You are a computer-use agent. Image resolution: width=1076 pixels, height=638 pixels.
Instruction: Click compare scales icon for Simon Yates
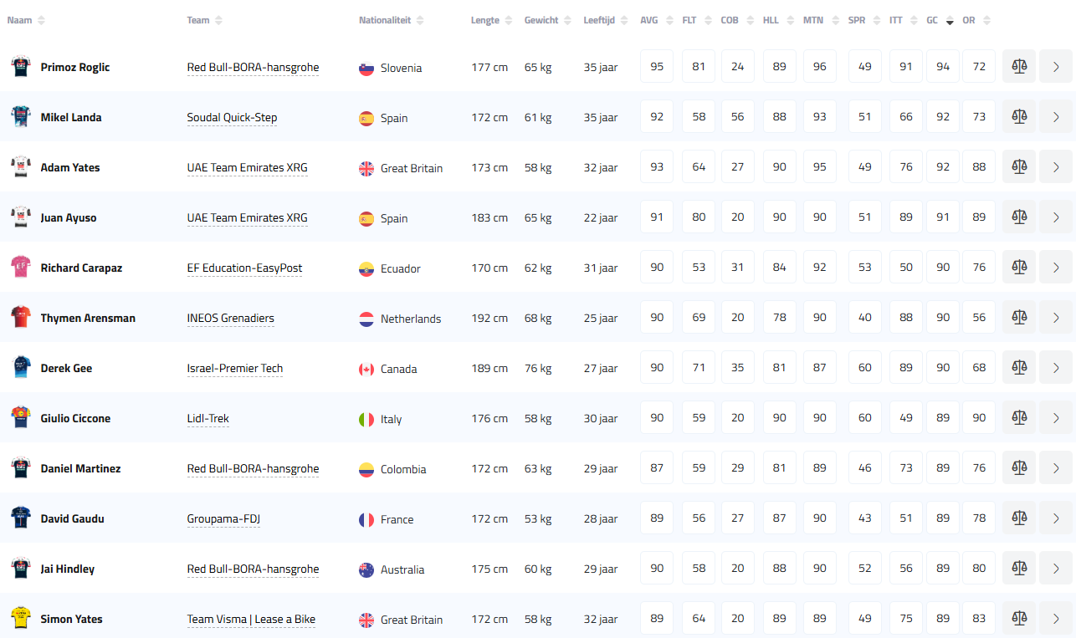click(1018, 619)
